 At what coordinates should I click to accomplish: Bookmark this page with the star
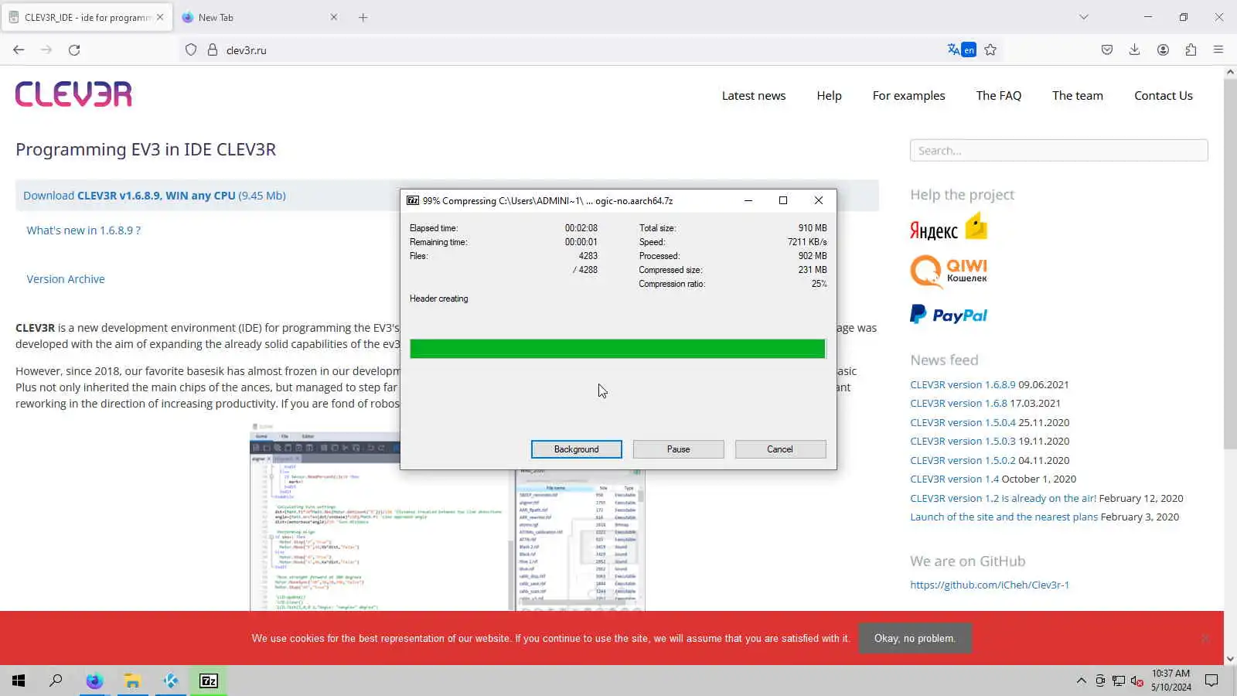pyautogui.click(x=990, y=49)
